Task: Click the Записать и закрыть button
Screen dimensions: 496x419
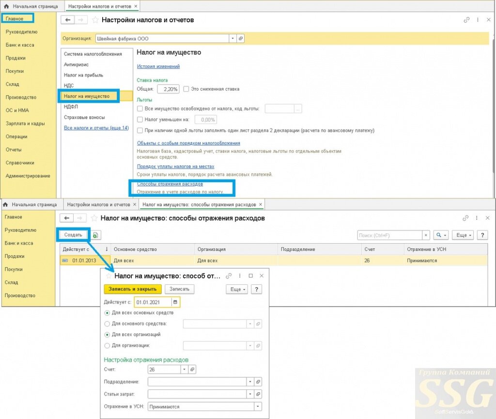Action: tap(133, 289)
